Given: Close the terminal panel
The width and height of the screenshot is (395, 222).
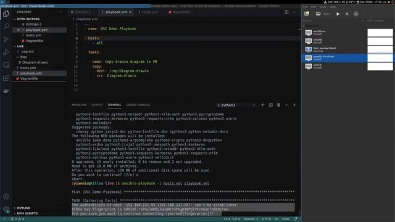Looking at the screenshot, I should pos(294,105).
